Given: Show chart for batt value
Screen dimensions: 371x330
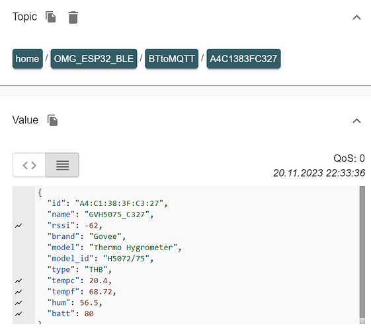Looking at the screenshot, I should click(x=19, y=313).
